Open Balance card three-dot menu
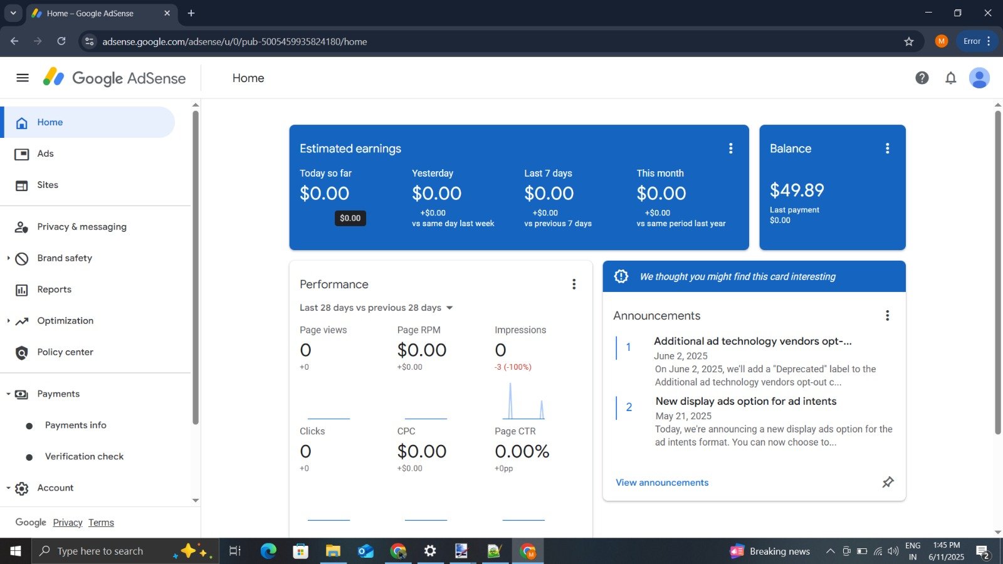The width and height of the screenshot is (1003, 564). pyautogui.click(x=887, y=149)
